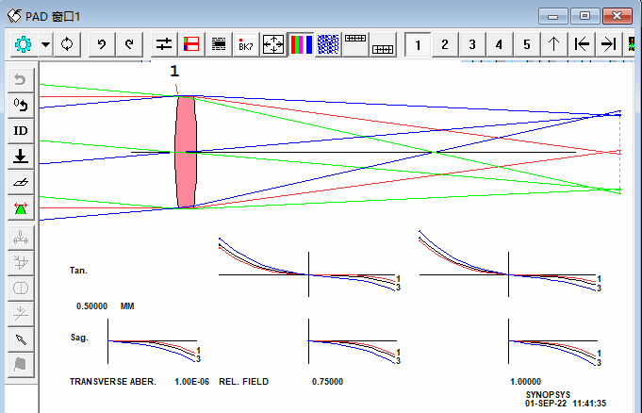The width and height of the screenshot is (642, 413).
Task: Click the zero-reset undo icon in sidebar
Action: coord(21,106)
